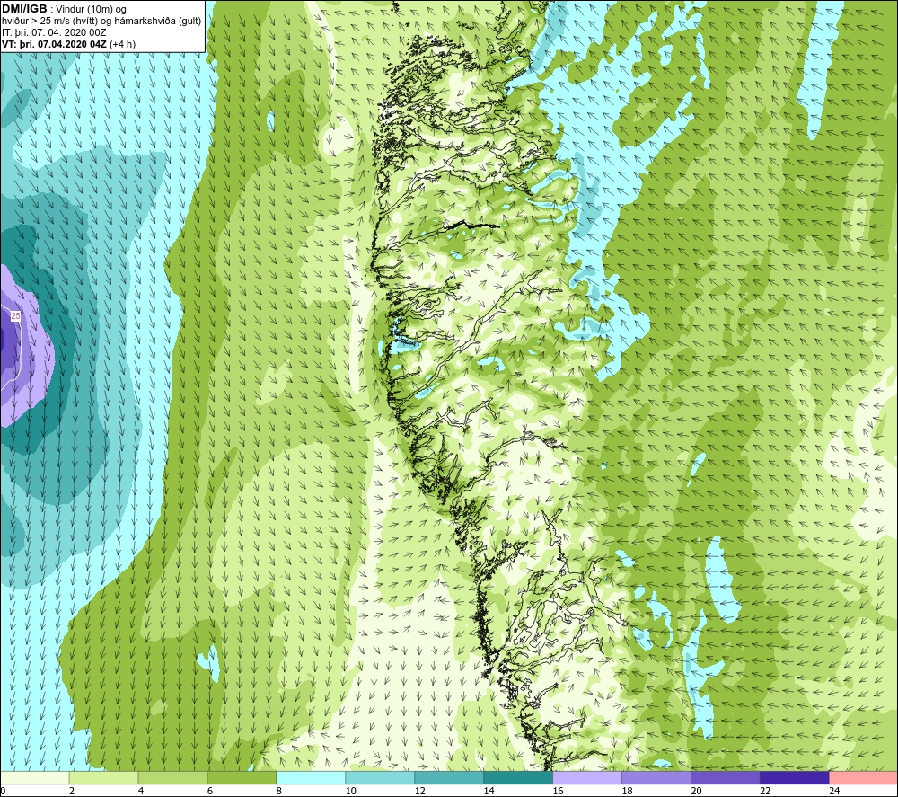Image resolution: width=898 pixels, height=797 pixels.
Task: Click the 20-22 m/s dark purple legend swatch
Action: point(725,777)
